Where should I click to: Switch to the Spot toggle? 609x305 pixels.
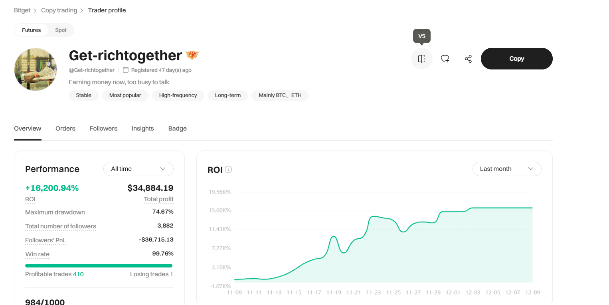[61, 30]
